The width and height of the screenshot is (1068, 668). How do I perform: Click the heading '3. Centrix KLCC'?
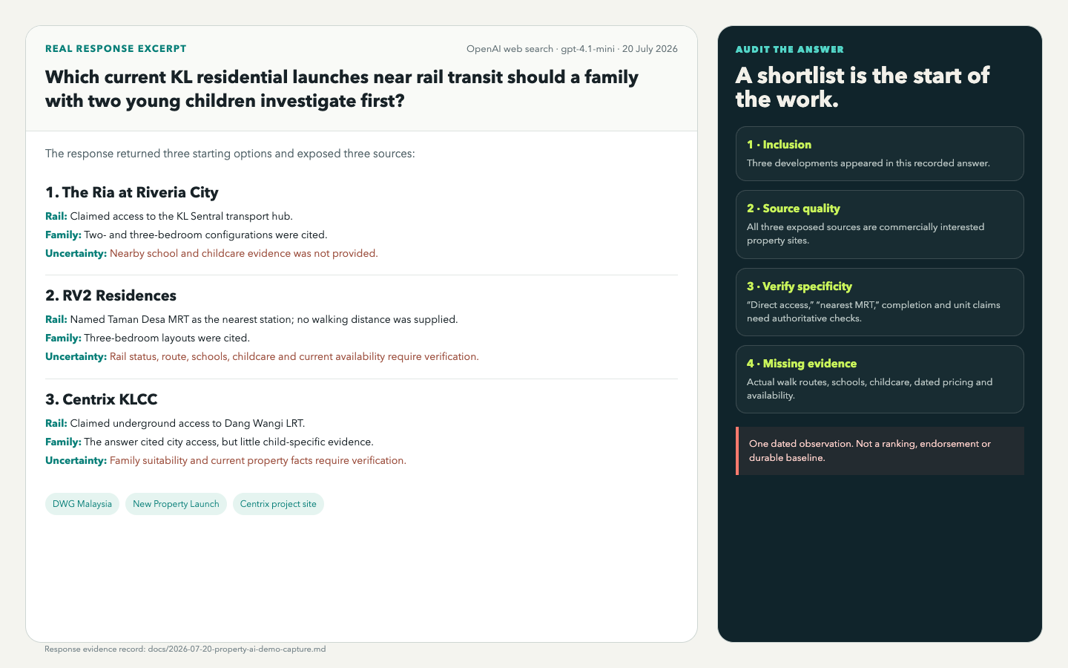102,399
